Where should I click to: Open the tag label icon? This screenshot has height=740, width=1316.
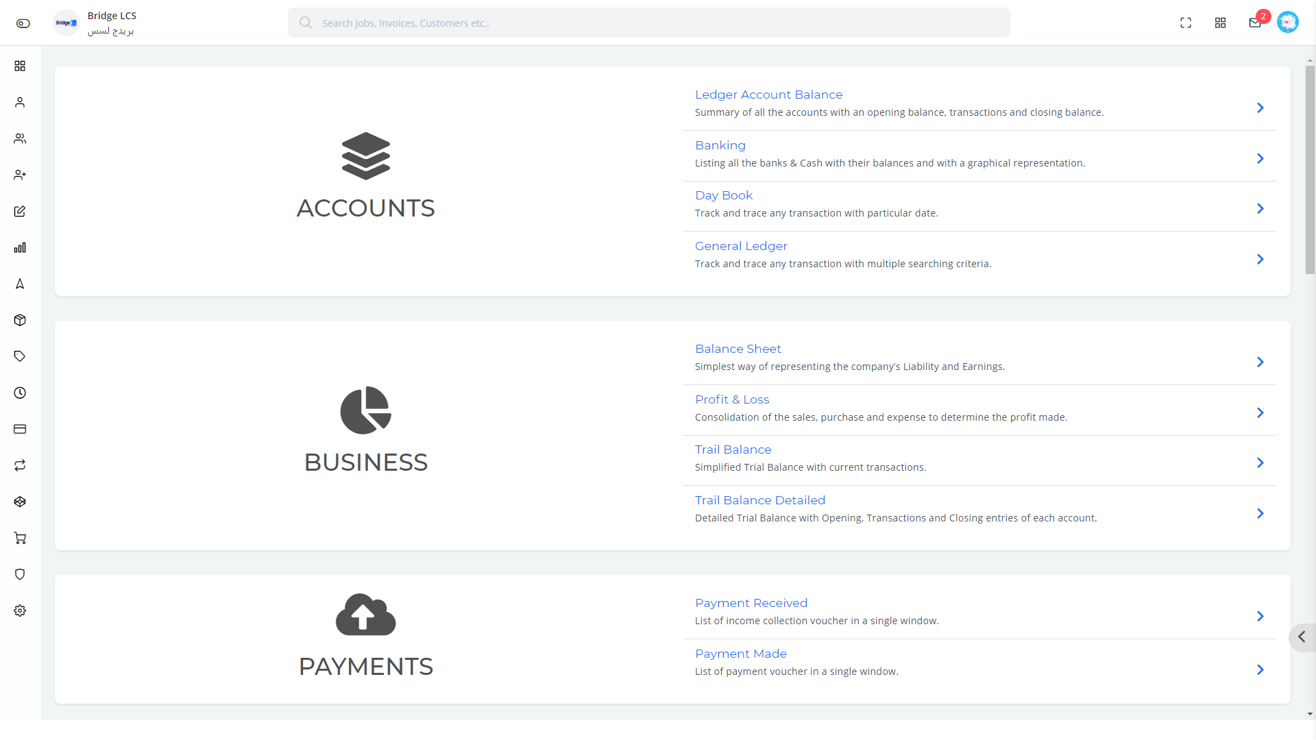(20, 356)
